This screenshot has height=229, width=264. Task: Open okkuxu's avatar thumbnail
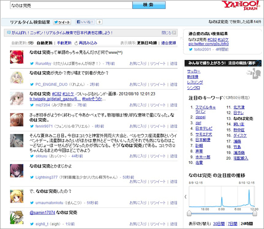[x=16, y=141]
